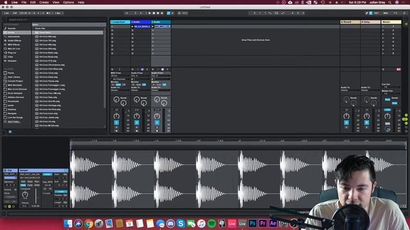Click Add Folder in browser
Image resolution: width=410 pixels, height=230 pixels.
point(13,121)
